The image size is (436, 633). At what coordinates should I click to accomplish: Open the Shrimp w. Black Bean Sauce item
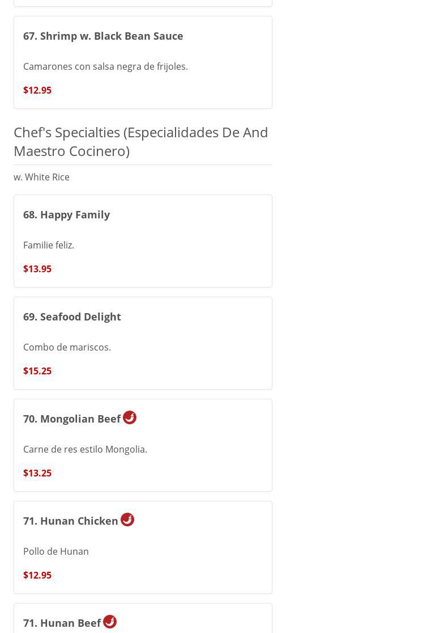click(103, 36)
